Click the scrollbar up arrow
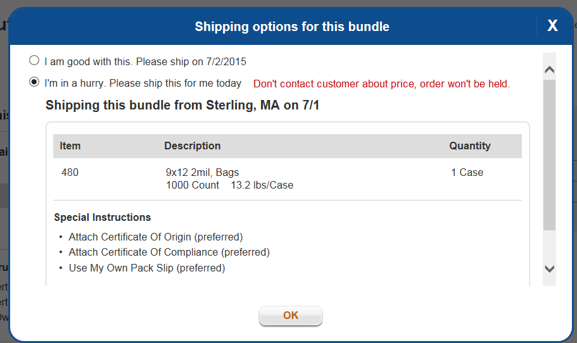Screen dimensions: 577x343 coord(549,70)
